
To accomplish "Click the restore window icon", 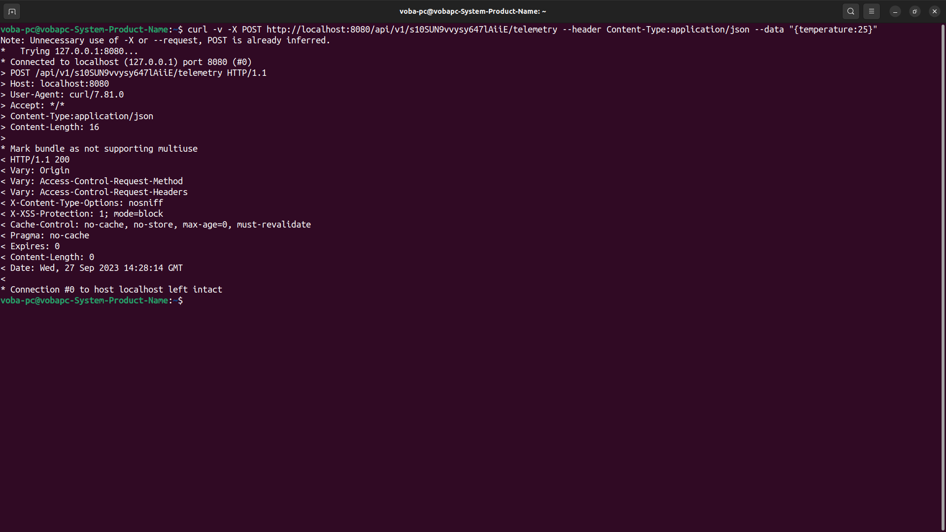I will coord(915,11).
